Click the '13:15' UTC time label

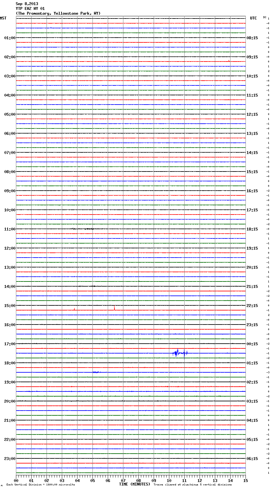(252, 134)
